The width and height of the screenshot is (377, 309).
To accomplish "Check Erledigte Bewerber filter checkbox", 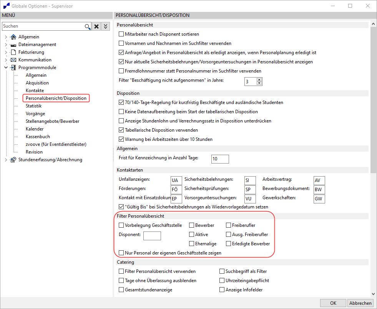I will point(228,244).
